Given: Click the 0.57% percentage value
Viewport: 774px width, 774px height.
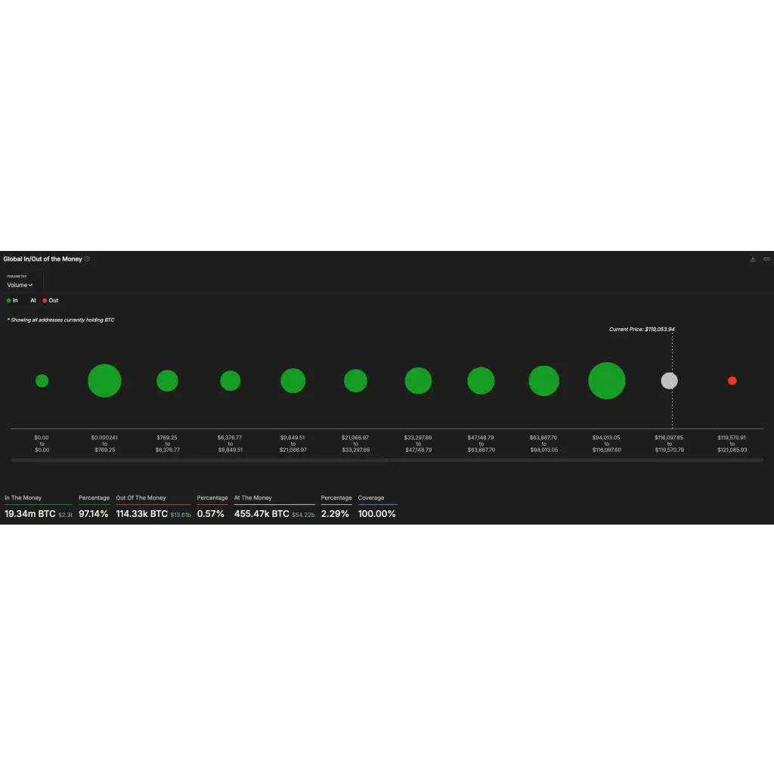Looking at the screenshot, I should 211,514.
